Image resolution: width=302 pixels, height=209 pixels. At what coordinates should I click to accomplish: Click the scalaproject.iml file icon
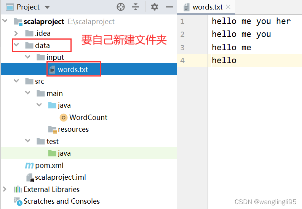(30, 178)
